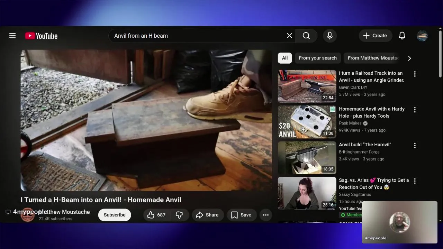The height and width of the screenshot is (249, 443).
Task: Open 'I turn a Railroad Track into an Anvil' title
Action: (372, 76)
